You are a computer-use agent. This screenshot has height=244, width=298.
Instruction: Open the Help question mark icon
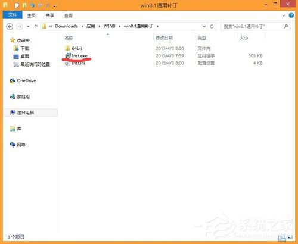(291, 15)
